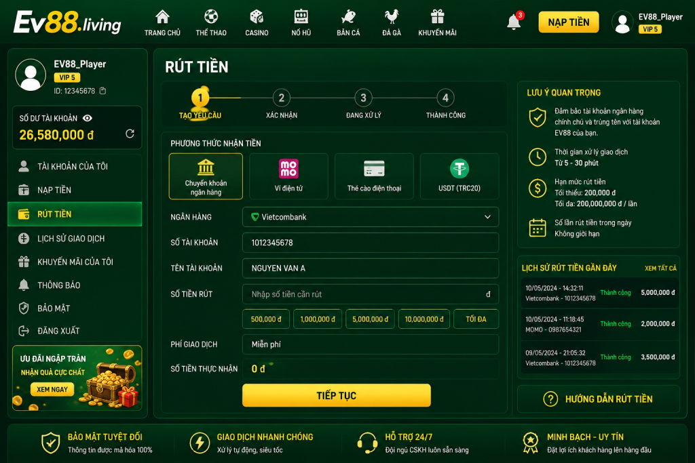The height and width of the screenshot is (463, 695).
Task: Open Khuyến Mãi gift icon
Action: [x=438, y=17]
